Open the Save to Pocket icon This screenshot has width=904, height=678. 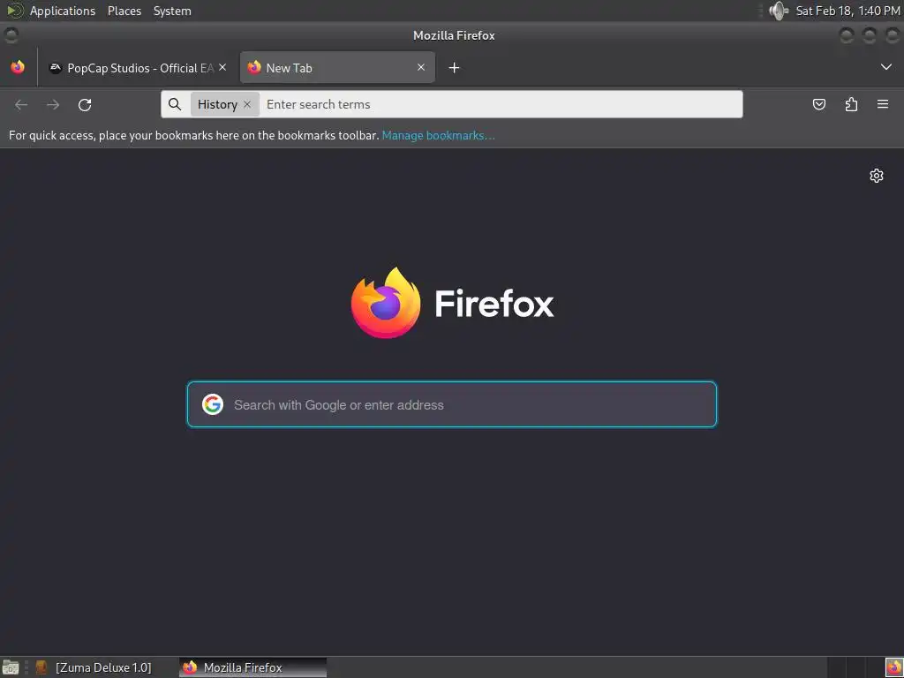(818, 104)
